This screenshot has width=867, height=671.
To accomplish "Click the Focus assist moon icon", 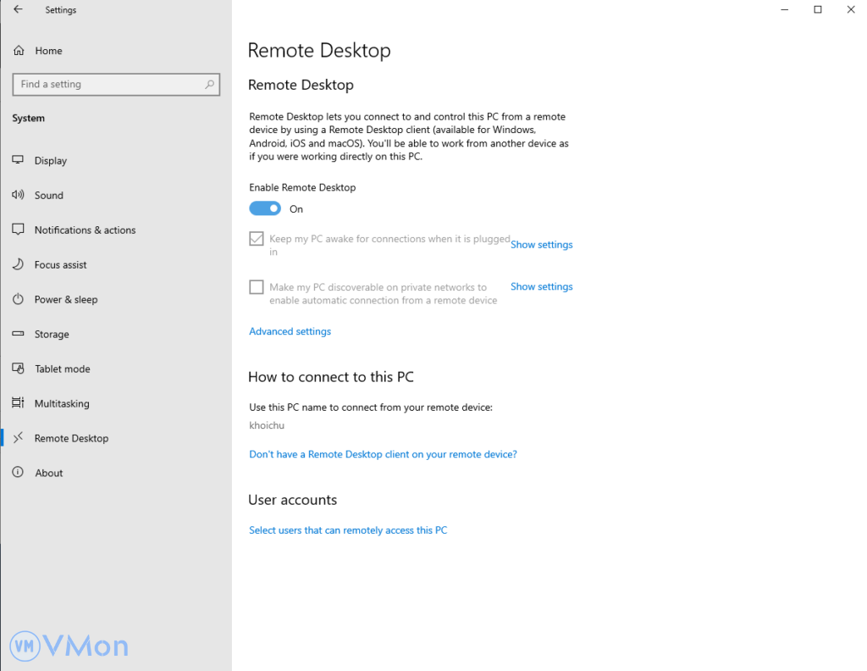I will [x=18, y=264].
